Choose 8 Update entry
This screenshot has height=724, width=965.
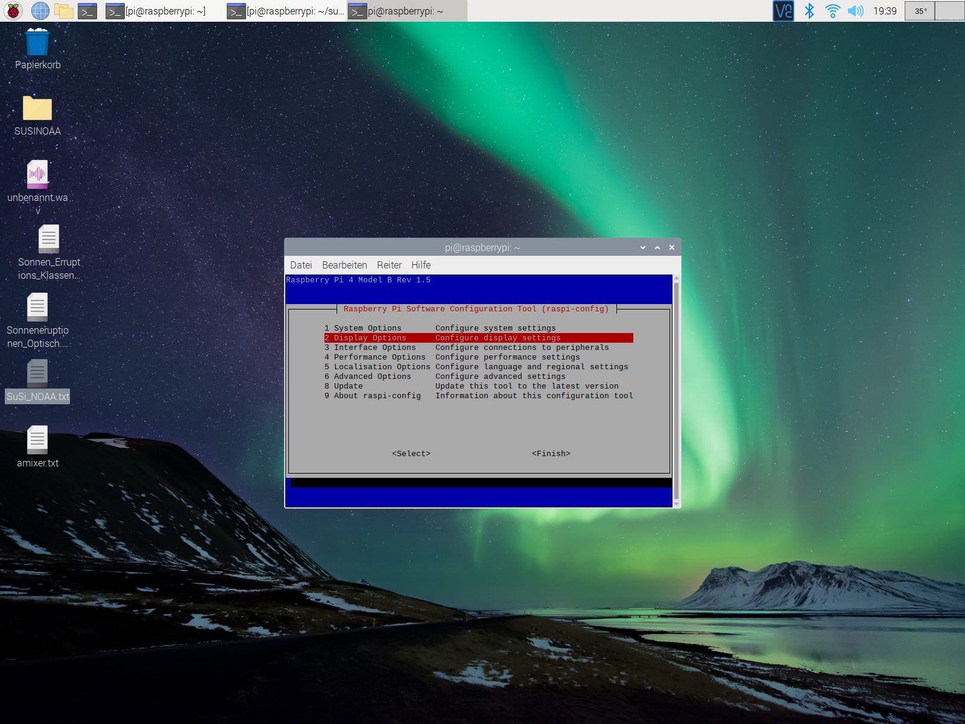pos(478,386)
